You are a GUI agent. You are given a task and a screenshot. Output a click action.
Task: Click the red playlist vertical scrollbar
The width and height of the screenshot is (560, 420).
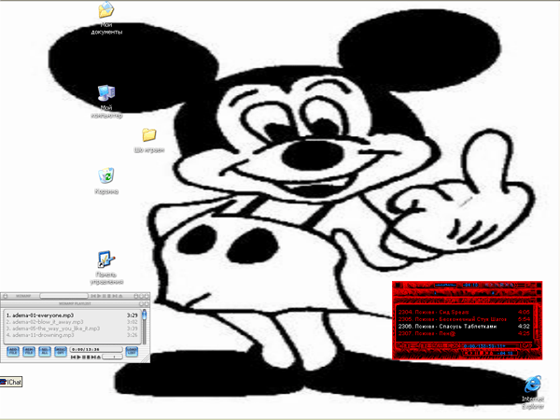[537, 324]
